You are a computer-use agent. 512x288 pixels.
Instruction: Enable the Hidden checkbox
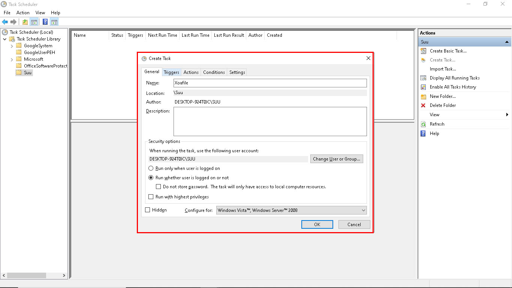click(x=148, y=210)
